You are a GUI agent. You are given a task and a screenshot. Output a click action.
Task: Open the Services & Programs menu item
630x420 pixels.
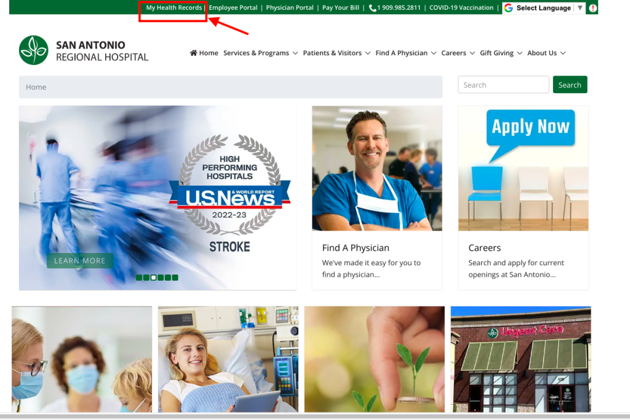point(256,53)
